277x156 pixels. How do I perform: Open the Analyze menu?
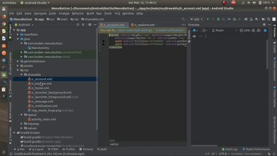click(x=64, y=13)
